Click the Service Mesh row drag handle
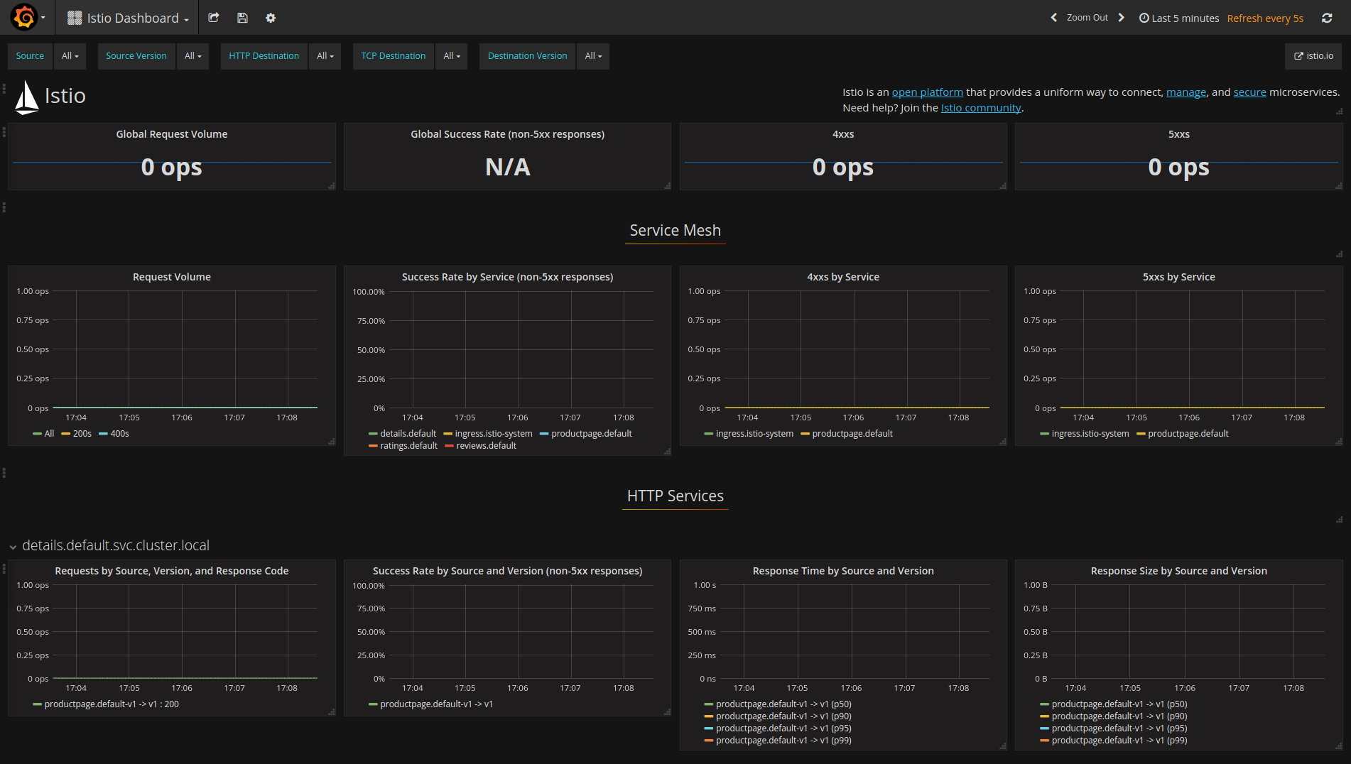 [x=4, y=207]
